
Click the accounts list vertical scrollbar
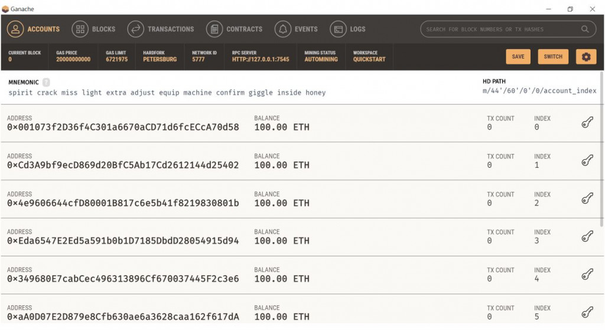click(601, 149)
